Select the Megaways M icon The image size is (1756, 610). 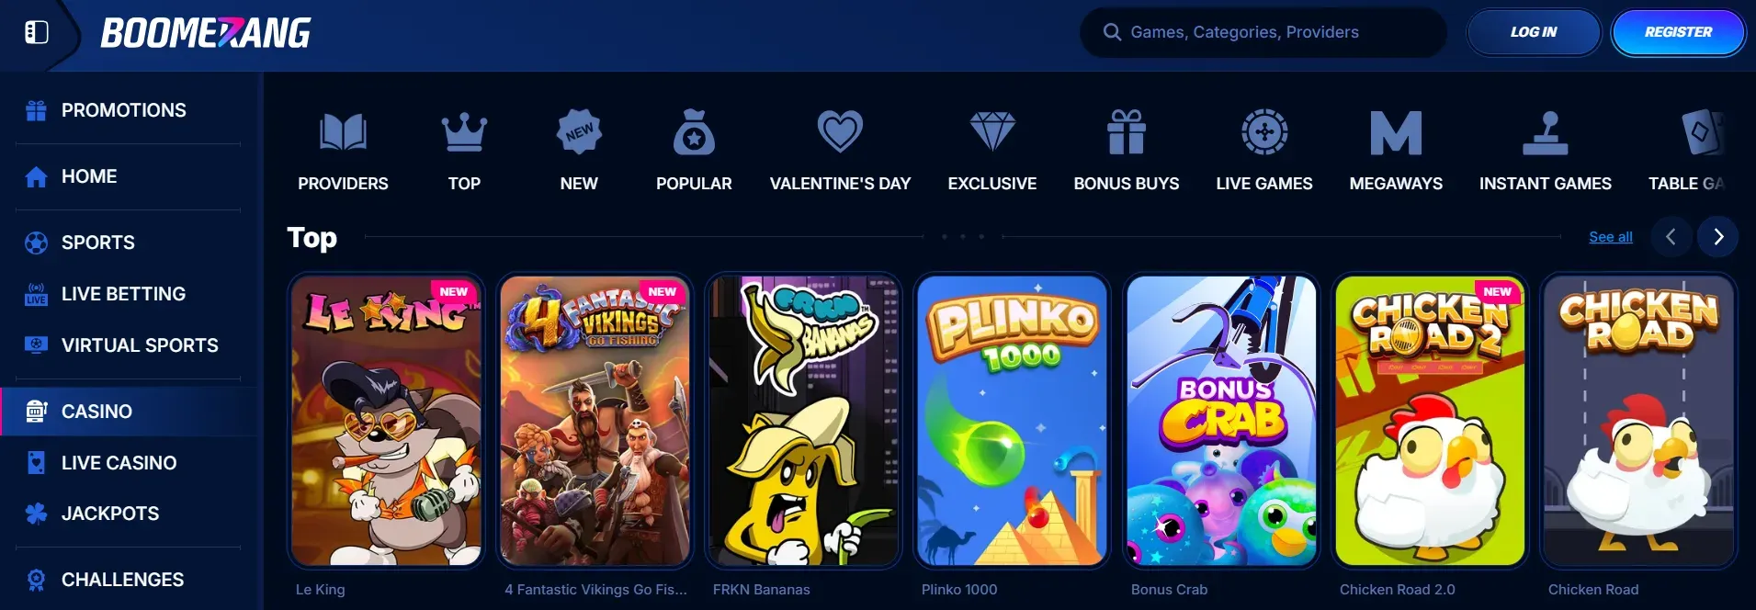(x=1396, y=132)
